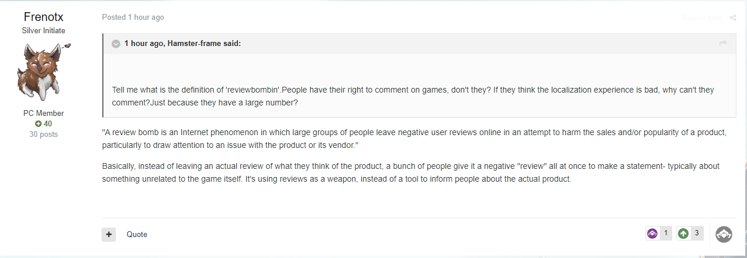Collapse the Hamster-frame quote with chevron
Image resolution: width=747 pixels, height=258 pixels.
coord(116,44)
